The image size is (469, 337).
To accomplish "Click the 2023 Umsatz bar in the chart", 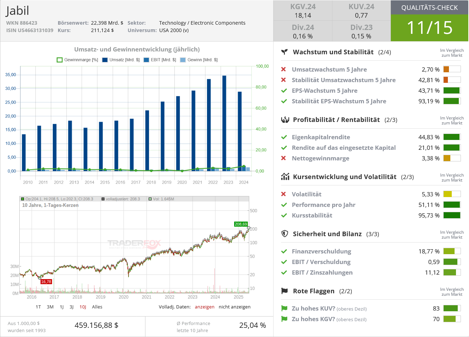I will point(224,123).
